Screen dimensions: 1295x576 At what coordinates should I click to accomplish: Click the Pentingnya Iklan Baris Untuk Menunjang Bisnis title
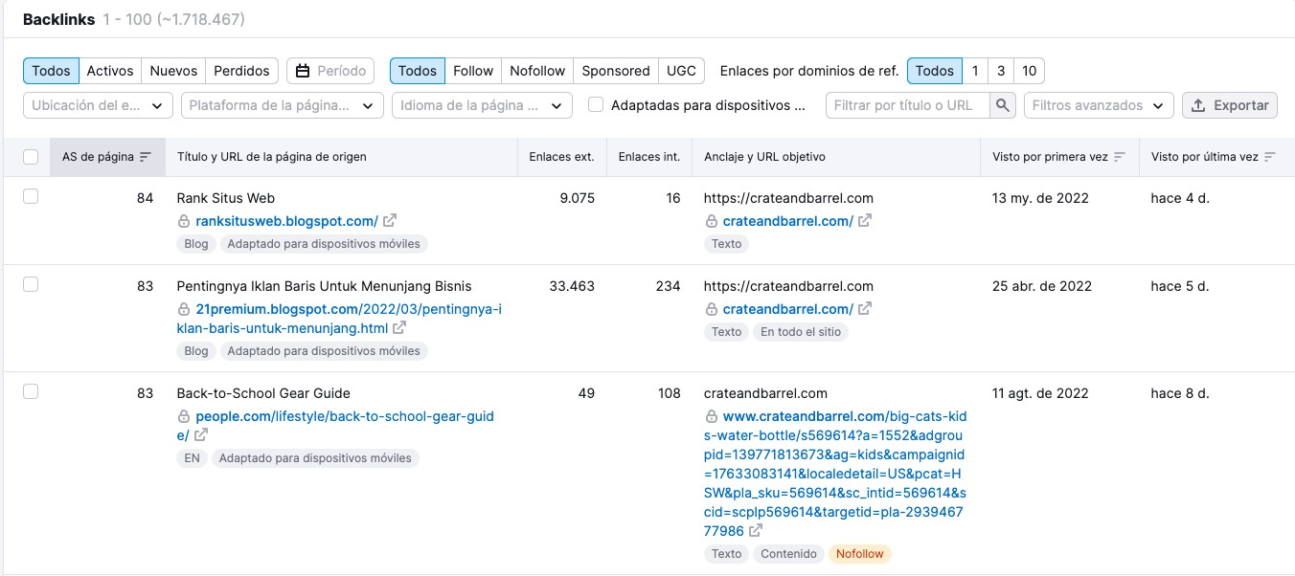[x=325, y=286]
